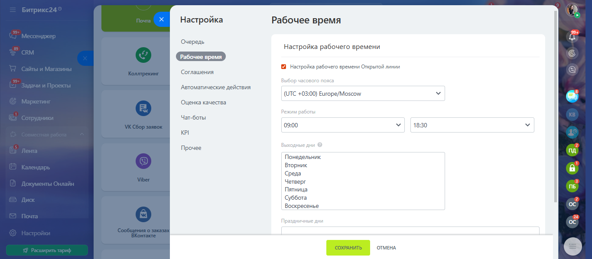Select Суббота in the days-off list
This screenshot has width=592, height=259.
pyautogui.click(x=296, y=198)
